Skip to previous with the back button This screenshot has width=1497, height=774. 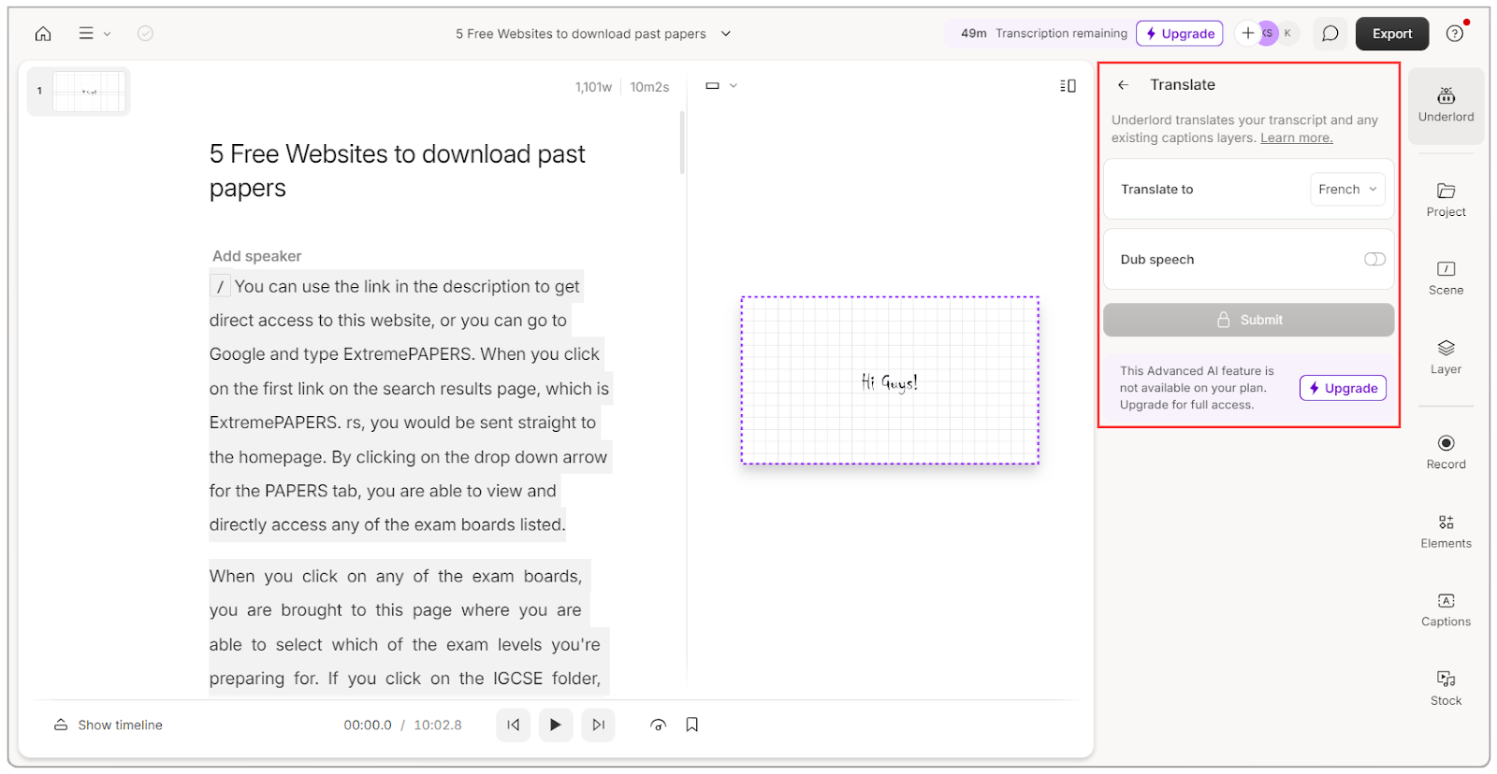point(513,724)
